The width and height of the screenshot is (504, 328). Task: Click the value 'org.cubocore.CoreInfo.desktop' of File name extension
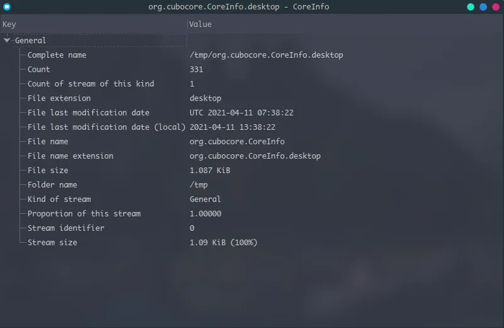[x=255, y=156]
